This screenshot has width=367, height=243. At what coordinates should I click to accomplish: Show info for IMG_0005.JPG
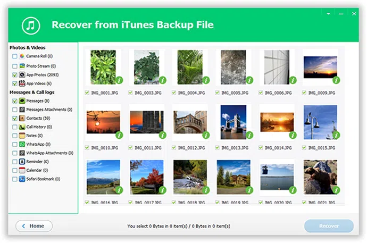(249, 80)
